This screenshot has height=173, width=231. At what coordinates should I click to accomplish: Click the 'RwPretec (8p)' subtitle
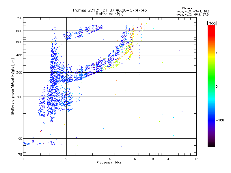pos(110,14)
